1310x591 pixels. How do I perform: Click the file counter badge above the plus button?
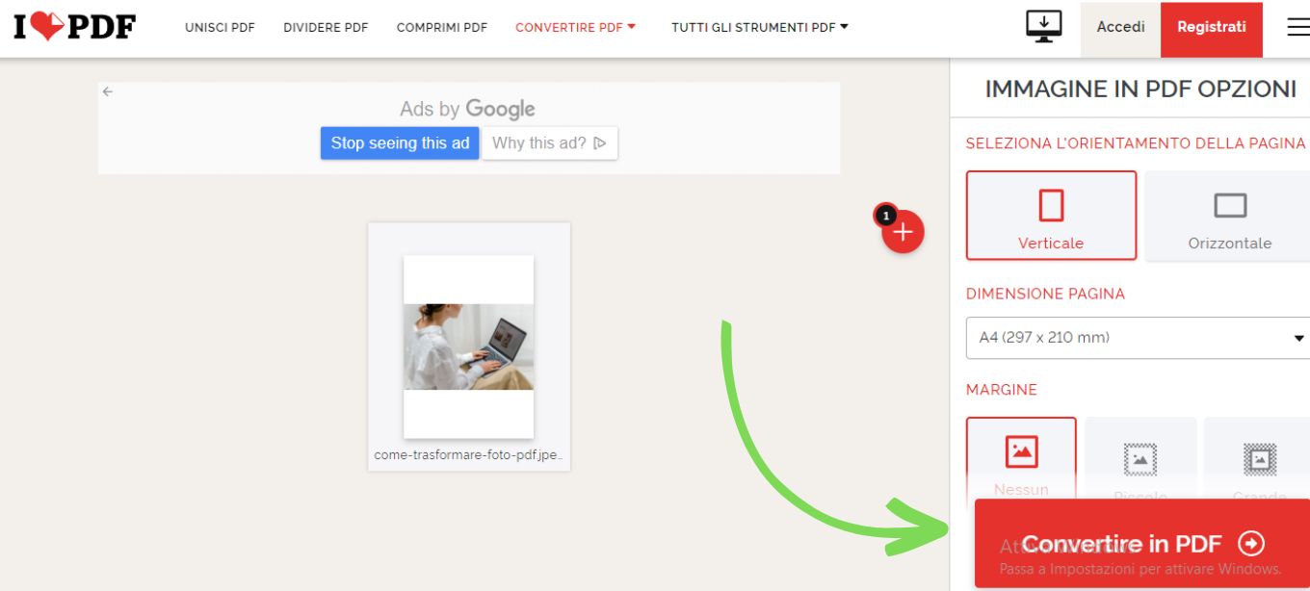(885, 217)
